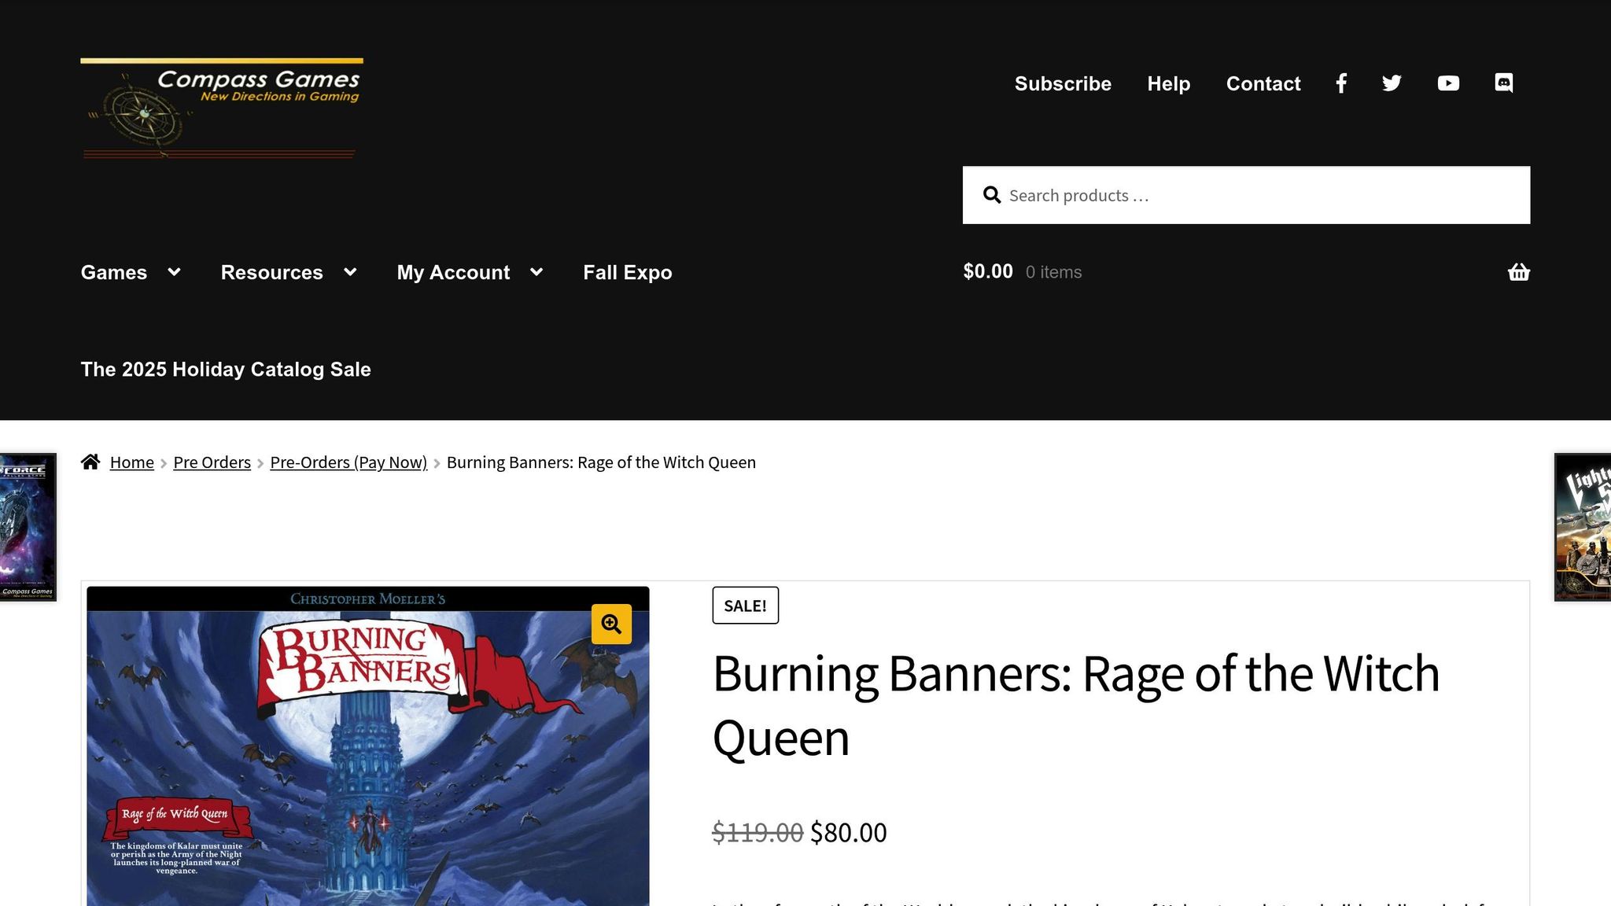1611x906 pixels.
Task: Open the shopping basket icon
Action: pos(1519,272)
